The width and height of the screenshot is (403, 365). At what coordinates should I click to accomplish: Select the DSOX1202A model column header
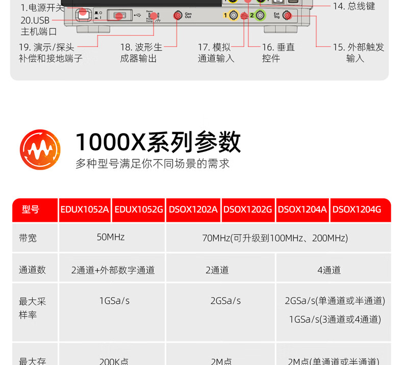point(193,210)
